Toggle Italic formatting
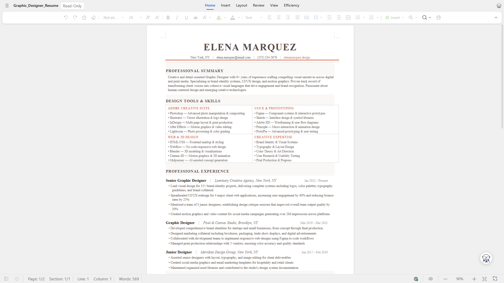The height and width of the screenshot is (283, 504). click(x=177, y=18)
